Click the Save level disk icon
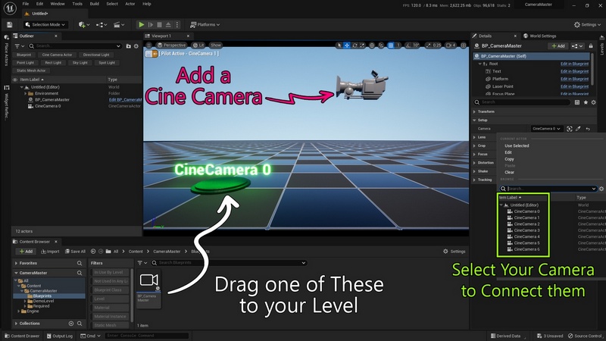Image resolution: width=606 pixels, height=341 pixels. click(x=8, y=24)
